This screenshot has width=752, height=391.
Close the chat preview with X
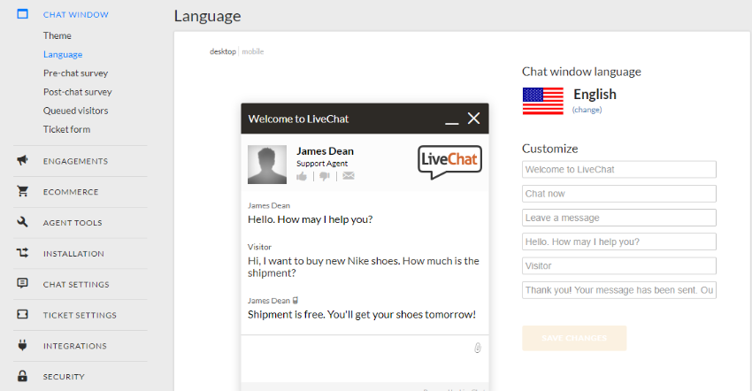tap(474, 118)
